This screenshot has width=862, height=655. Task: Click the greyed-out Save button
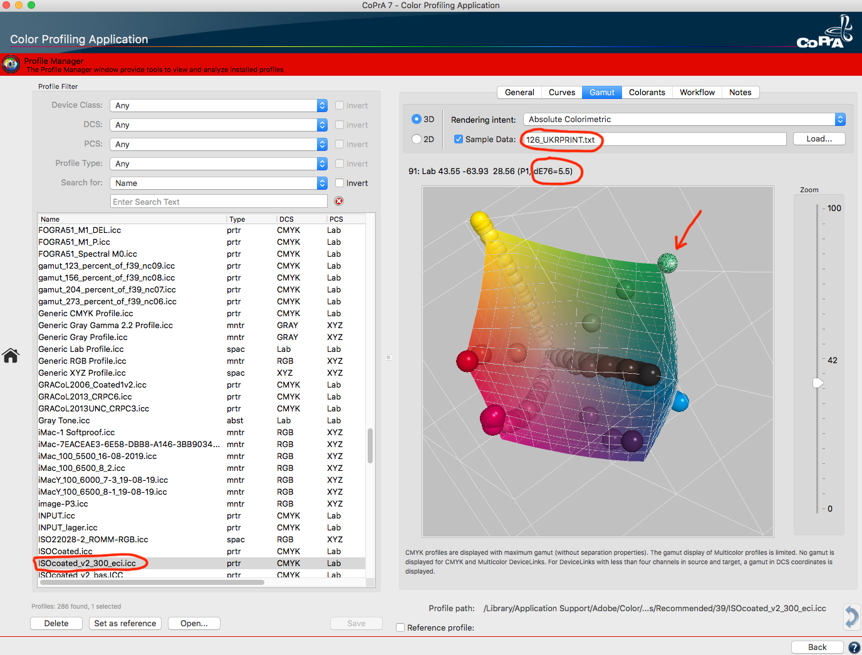[356, 623]
